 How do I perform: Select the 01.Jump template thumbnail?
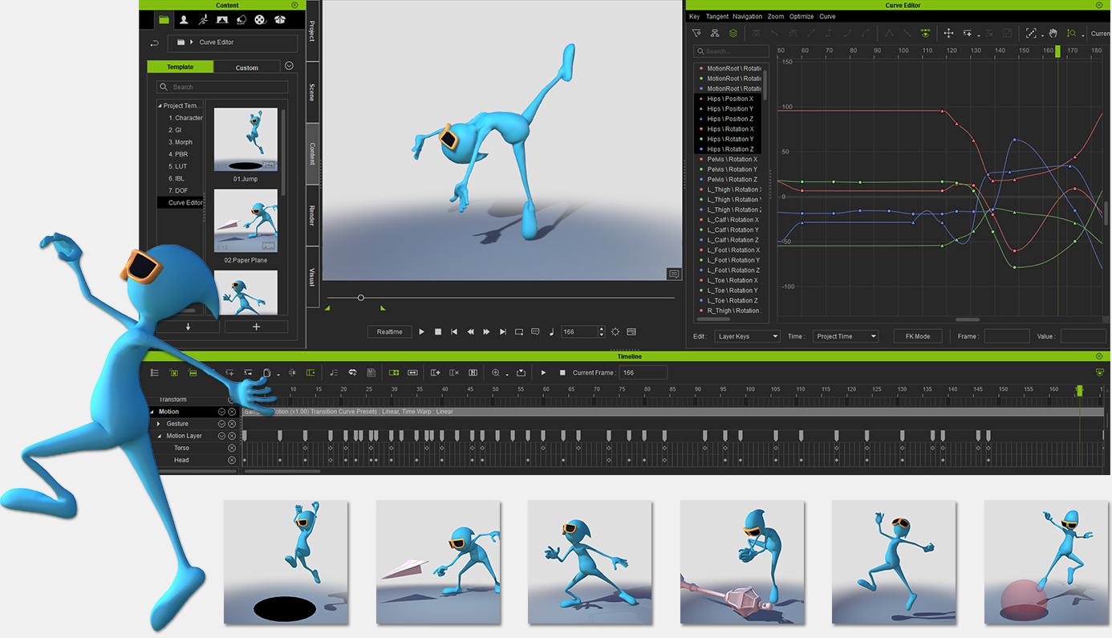[246, 138]
